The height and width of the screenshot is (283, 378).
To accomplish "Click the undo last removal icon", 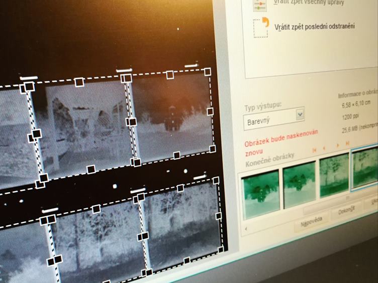I will [261, 28].
